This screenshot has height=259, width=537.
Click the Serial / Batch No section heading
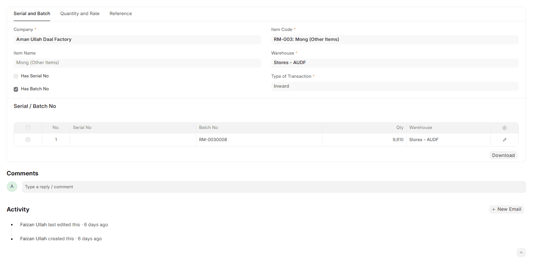[35, 106]
